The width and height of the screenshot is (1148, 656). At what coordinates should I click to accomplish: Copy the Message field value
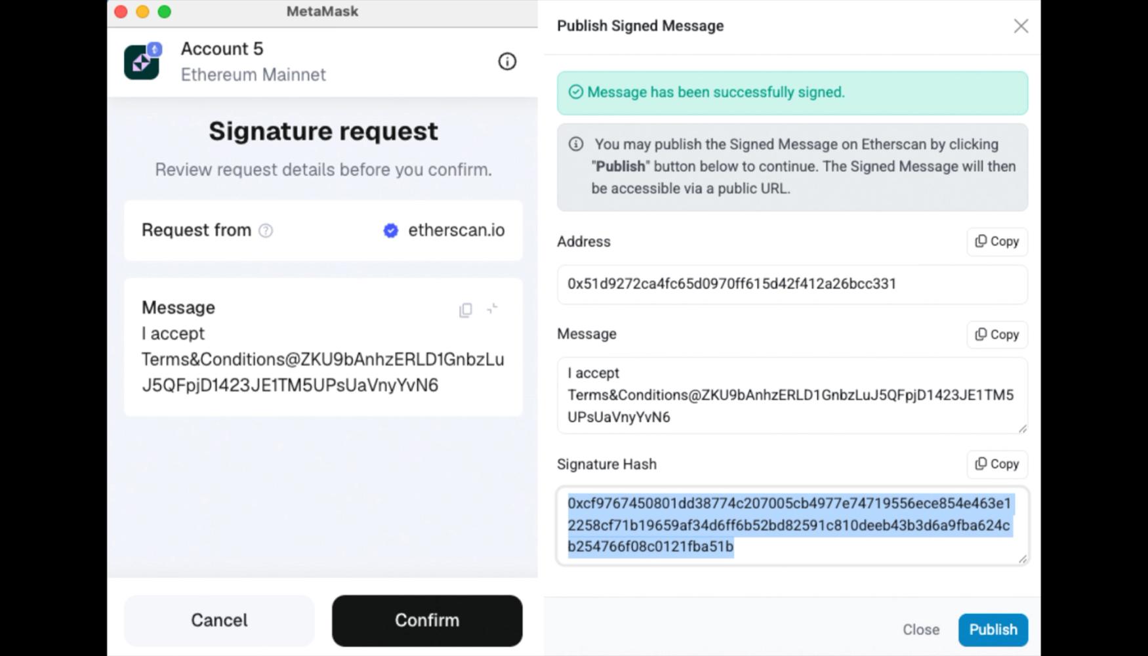point(997,335)
